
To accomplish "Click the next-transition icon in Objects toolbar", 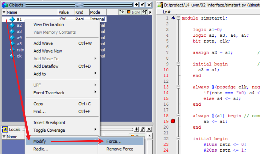I will (144, 12).
